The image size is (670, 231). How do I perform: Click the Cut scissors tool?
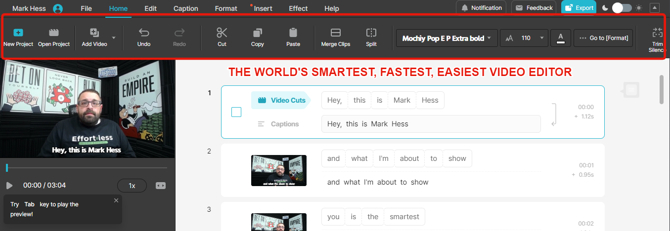click(222, 33)
